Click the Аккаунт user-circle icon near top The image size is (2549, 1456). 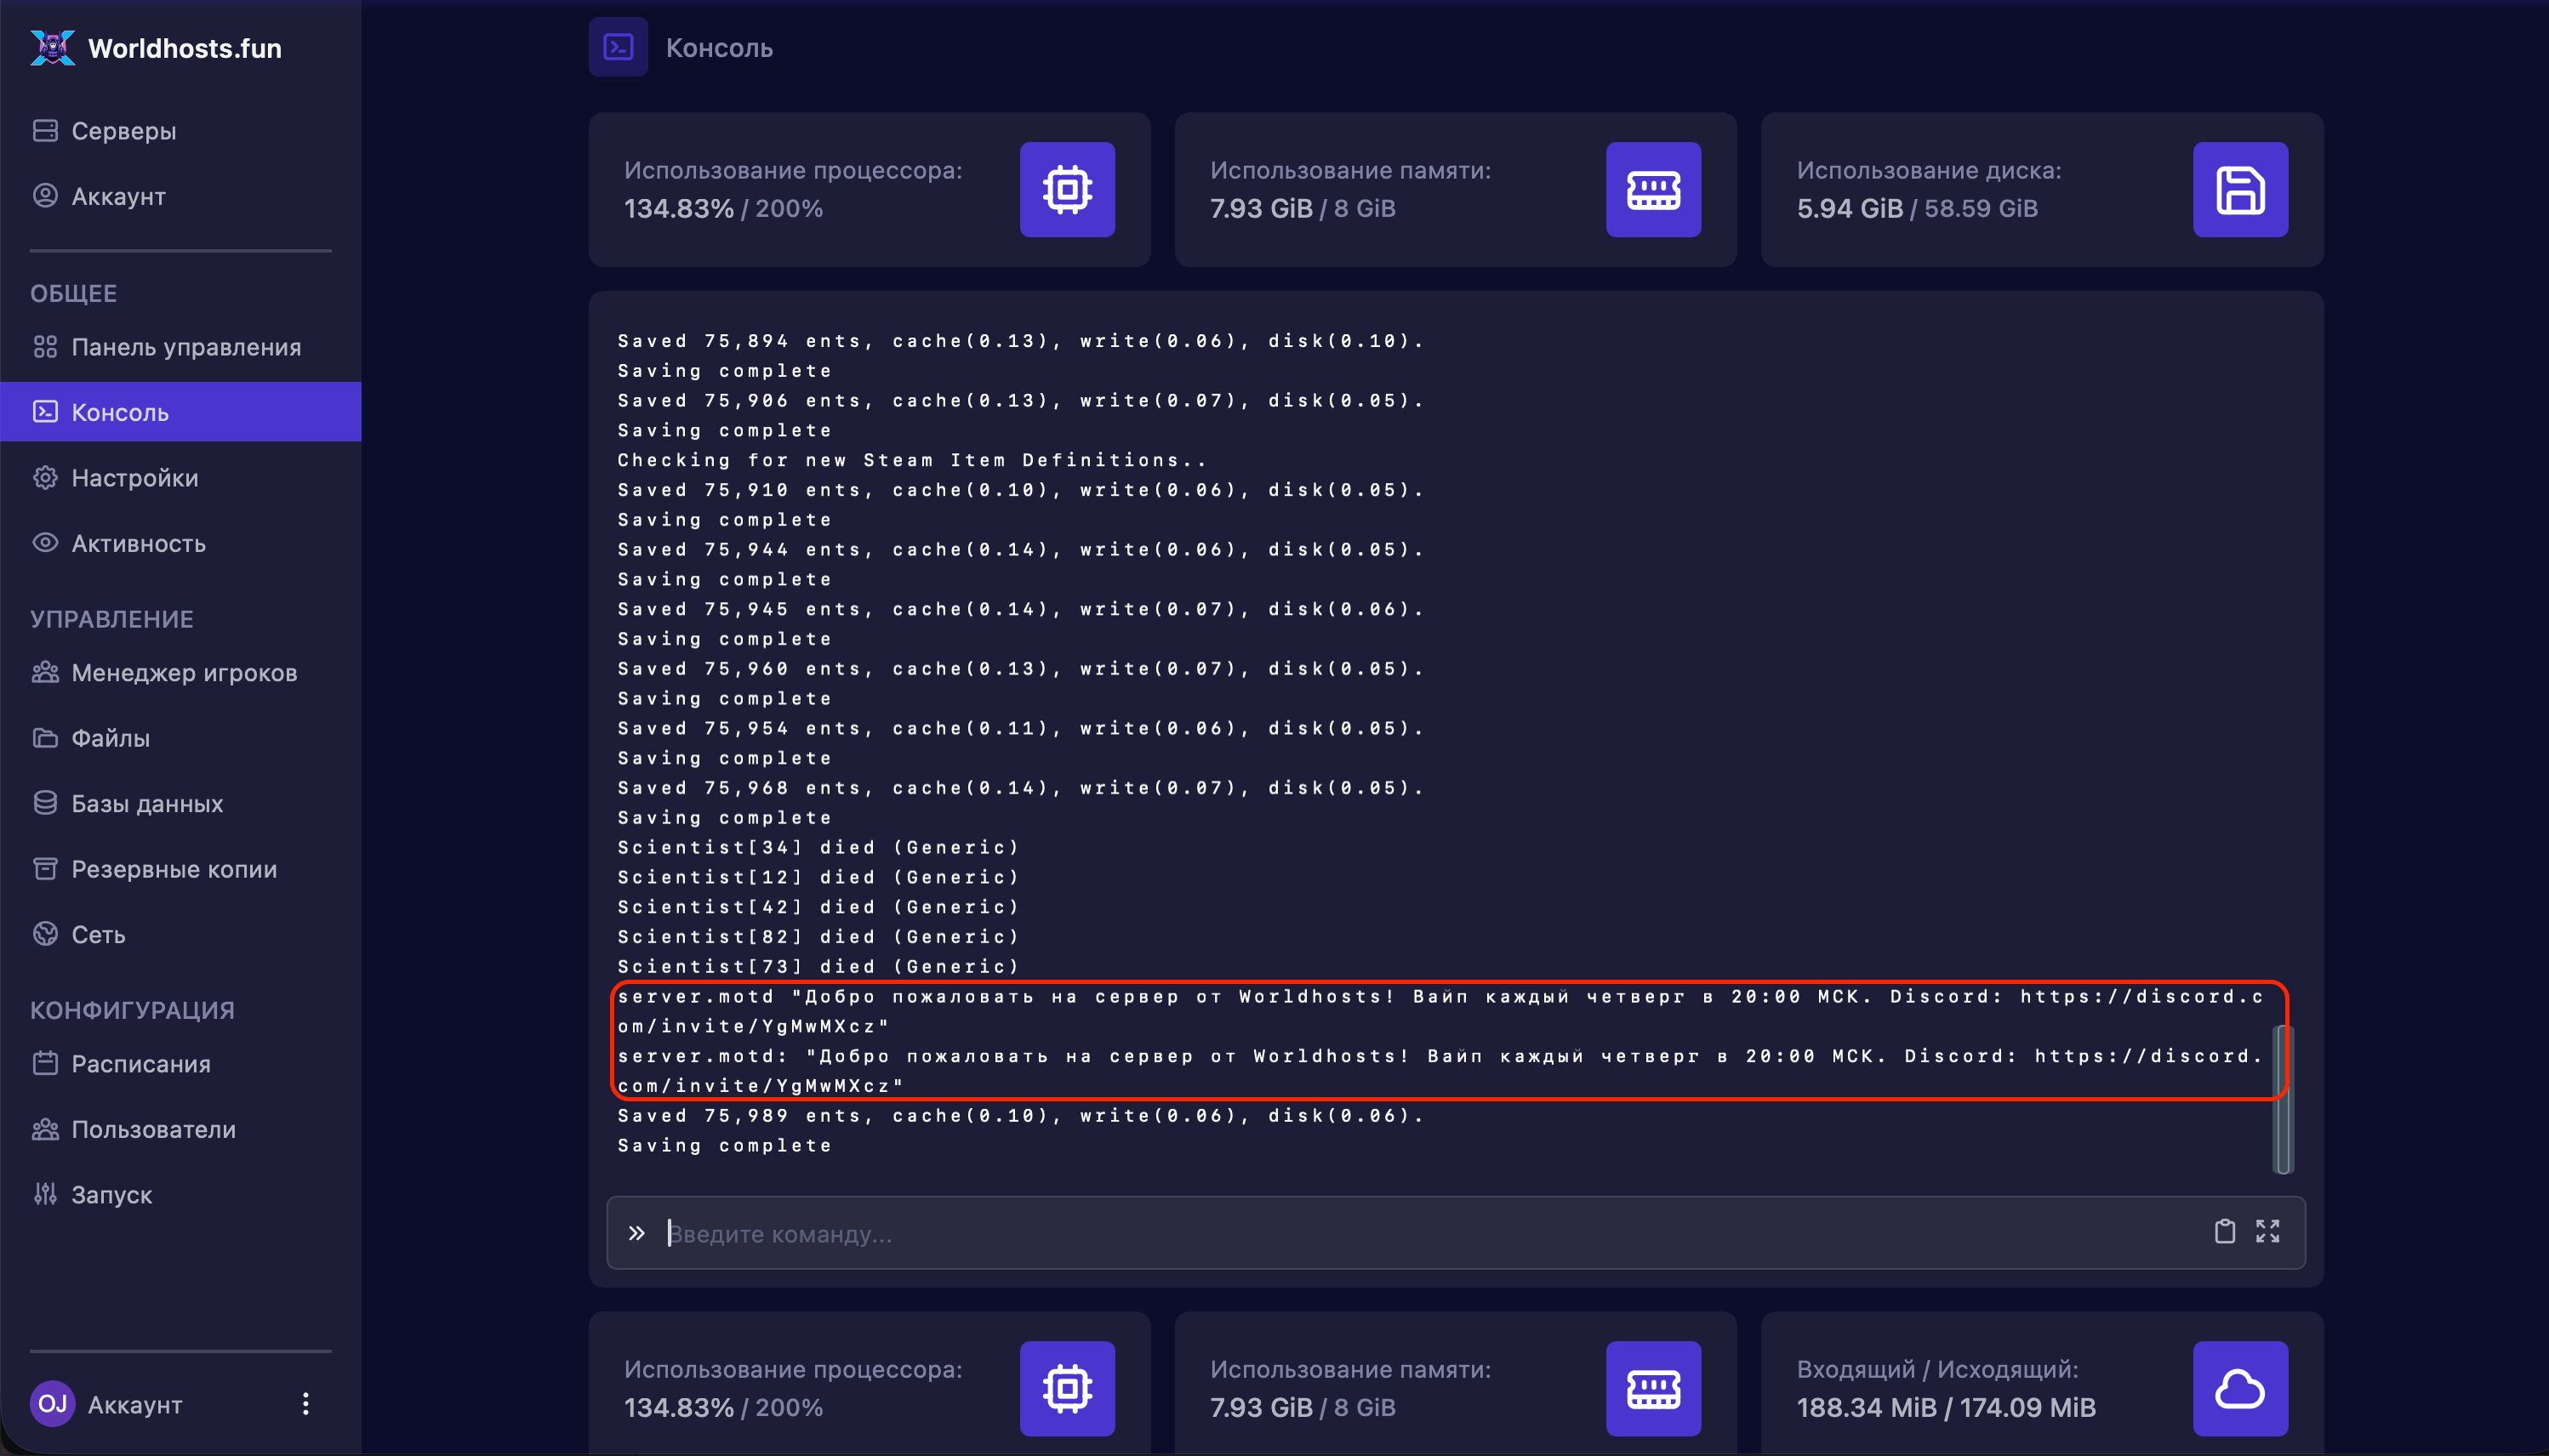click(x=45, y=195)
